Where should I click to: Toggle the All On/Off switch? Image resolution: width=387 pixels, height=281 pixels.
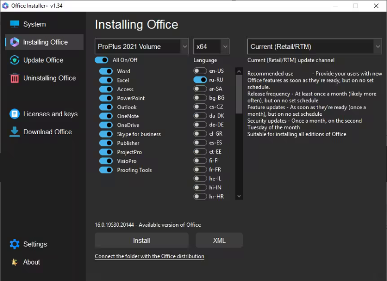(x=102, y=60)
